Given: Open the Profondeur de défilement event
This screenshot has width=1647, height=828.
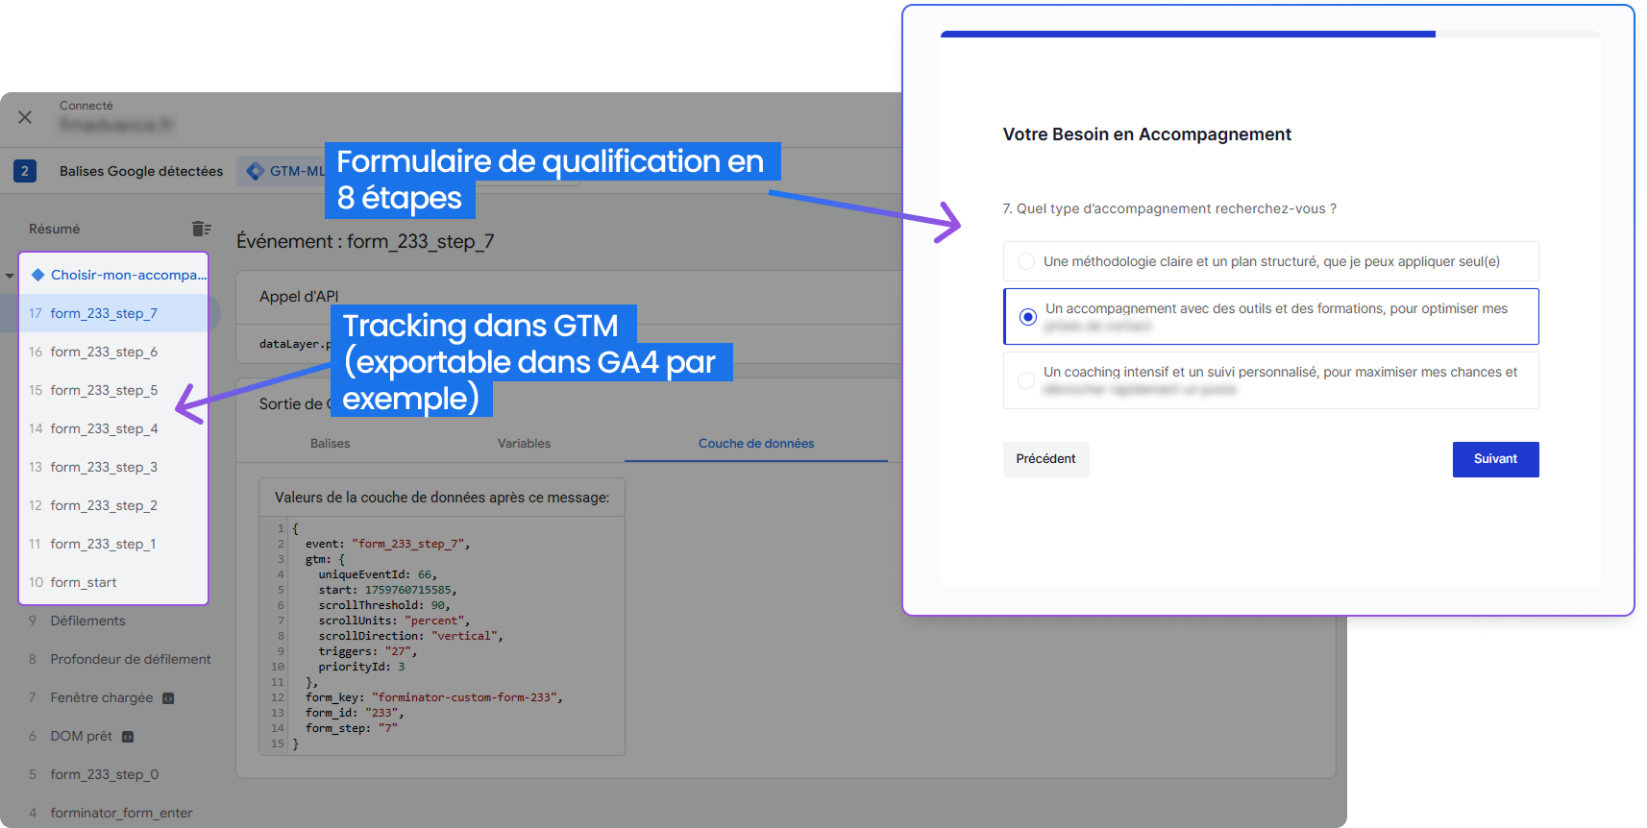Looking at the screenshot, I should (131, 660).
